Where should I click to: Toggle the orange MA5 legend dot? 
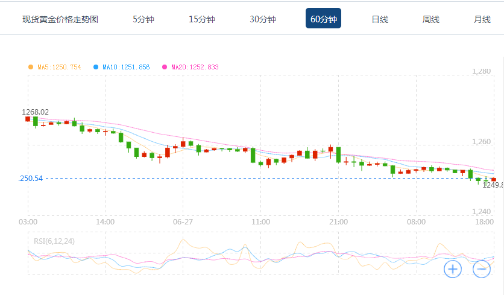pos(31,67)
